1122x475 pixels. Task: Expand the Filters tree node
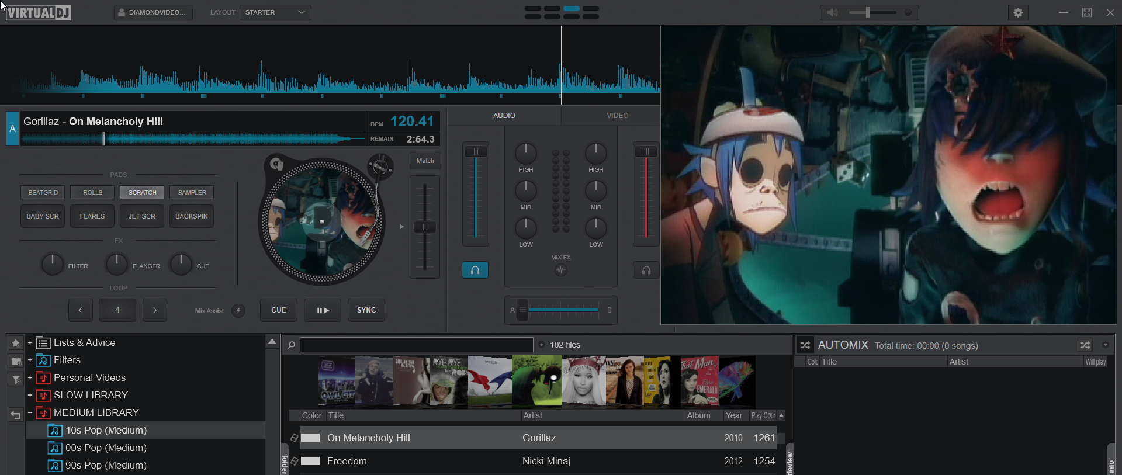coord(30,360)
